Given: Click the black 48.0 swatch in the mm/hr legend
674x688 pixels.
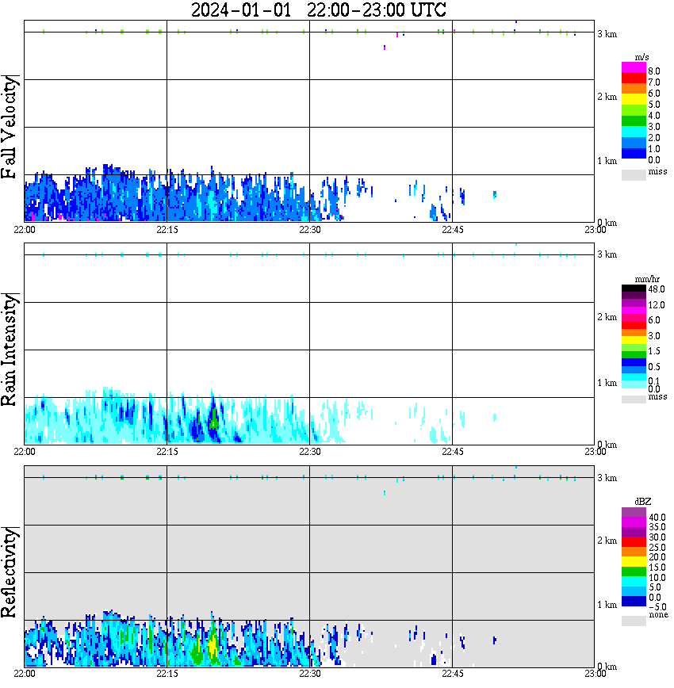Looking at the screenshot, I should click(634, 289).
